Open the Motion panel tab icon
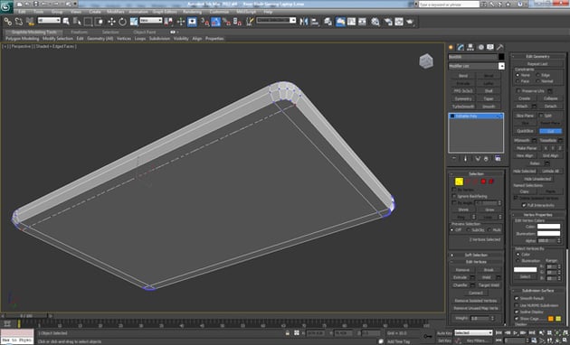 480,47
